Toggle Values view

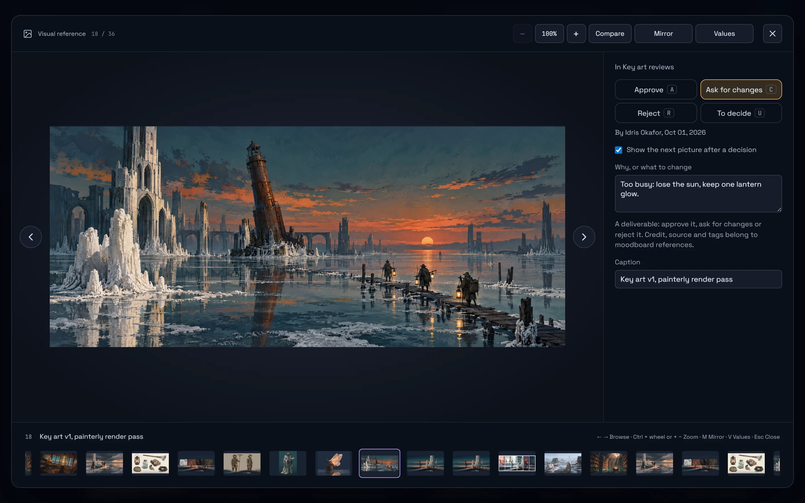pyautogui.click(x=724, y=34)
